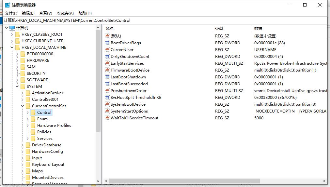Click the MountedDevices folder icon
Viewport: 330px width, 187px height.
(x=28, y=177)
